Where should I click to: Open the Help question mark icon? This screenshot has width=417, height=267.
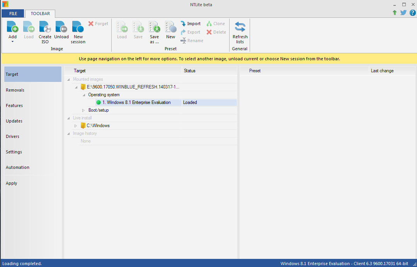(x=412, y=12)
